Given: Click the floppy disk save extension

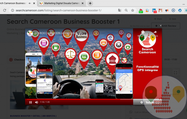Looking at the screenshot, I should tap(160, 11).
